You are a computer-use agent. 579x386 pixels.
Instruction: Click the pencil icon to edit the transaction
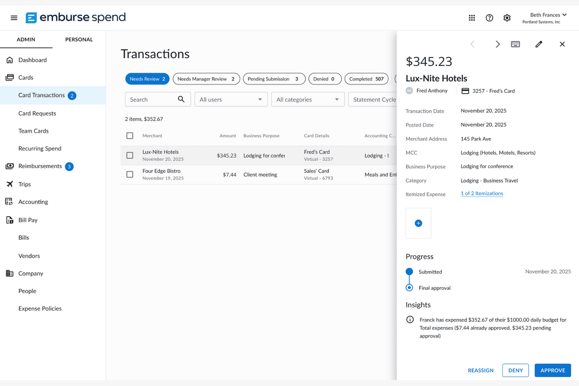tap(539, 44)
